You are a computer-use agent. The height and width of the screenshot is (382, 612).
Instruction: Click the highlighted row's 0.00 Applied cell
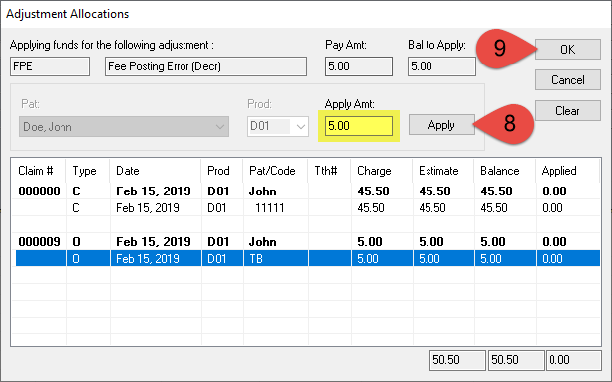point(552,259)
